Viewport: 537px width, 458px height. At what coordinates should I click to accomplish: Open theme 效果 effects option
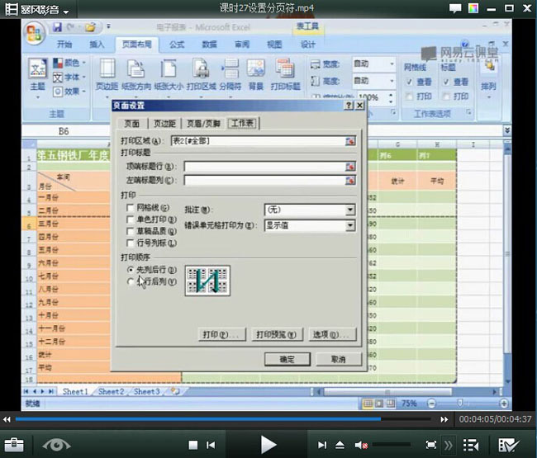(x=69, y=92)
